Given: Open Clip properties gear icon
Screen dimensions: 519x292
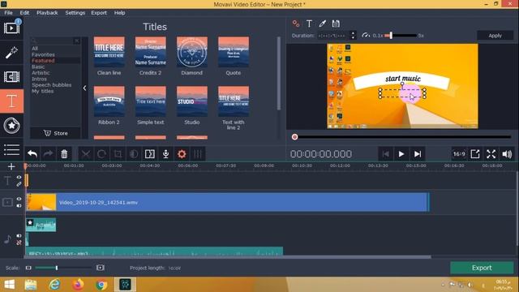Looking at the screenshot, I should coord(182,154).
